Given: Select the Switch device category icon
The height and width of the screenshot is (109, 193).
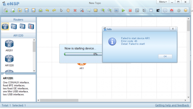Looking at the screenshot, I should click(x=14, y=26).
